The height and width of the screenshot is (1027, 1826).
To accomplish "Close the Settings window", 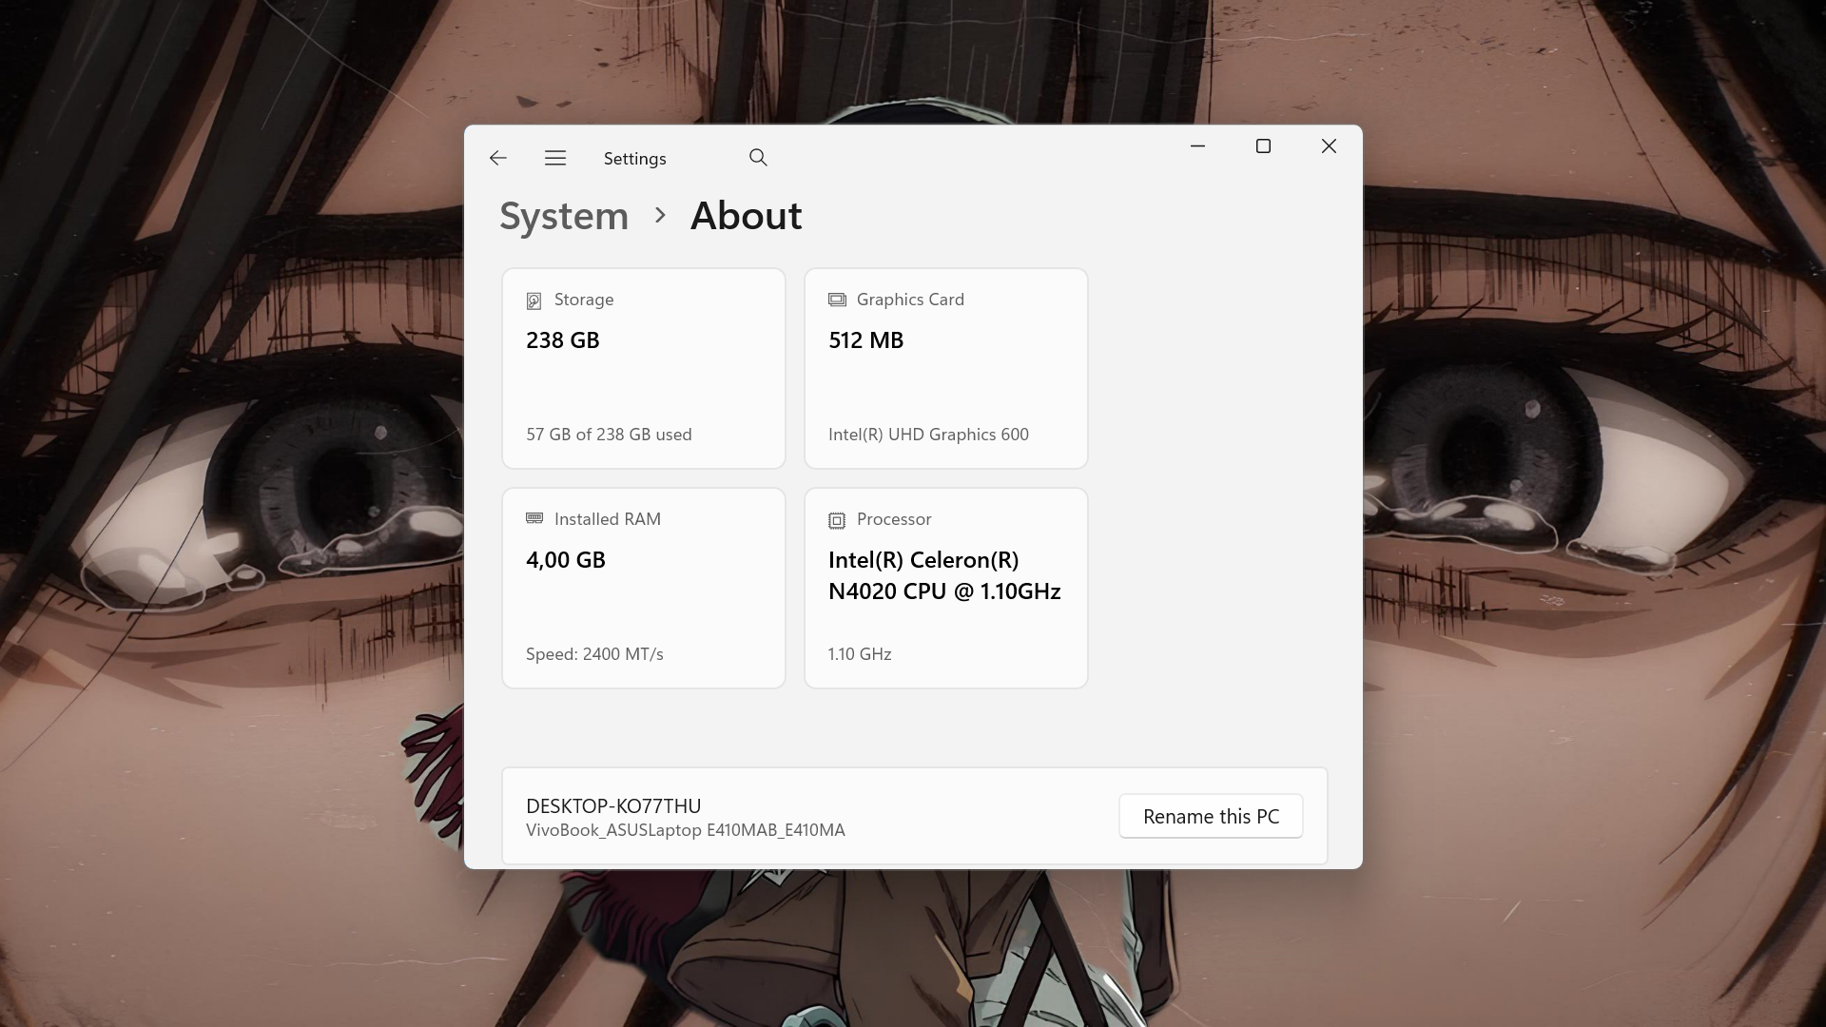I will click(1329, 146).
